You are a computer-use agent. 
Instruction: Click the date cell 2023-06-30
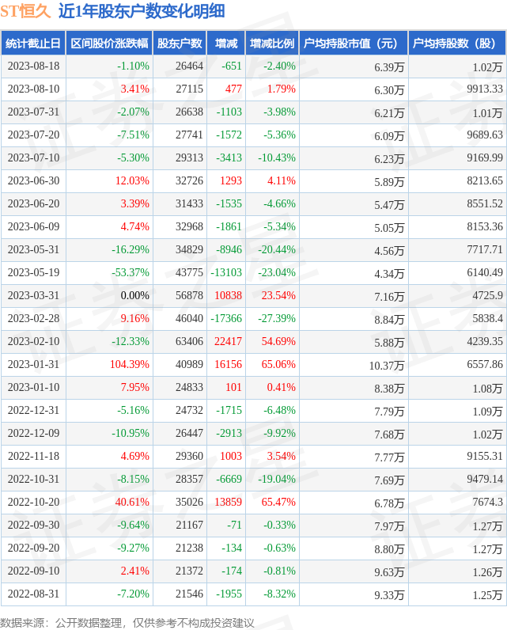click(x=33, y=180)
